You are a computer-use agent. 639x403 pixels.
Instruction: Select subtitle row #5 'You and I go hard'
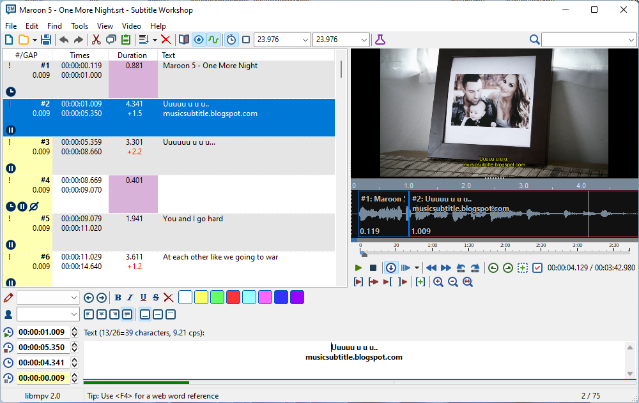point(192,219)
